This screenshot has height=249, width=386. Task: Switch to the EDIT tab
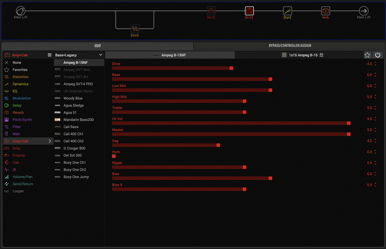(98, 46)
